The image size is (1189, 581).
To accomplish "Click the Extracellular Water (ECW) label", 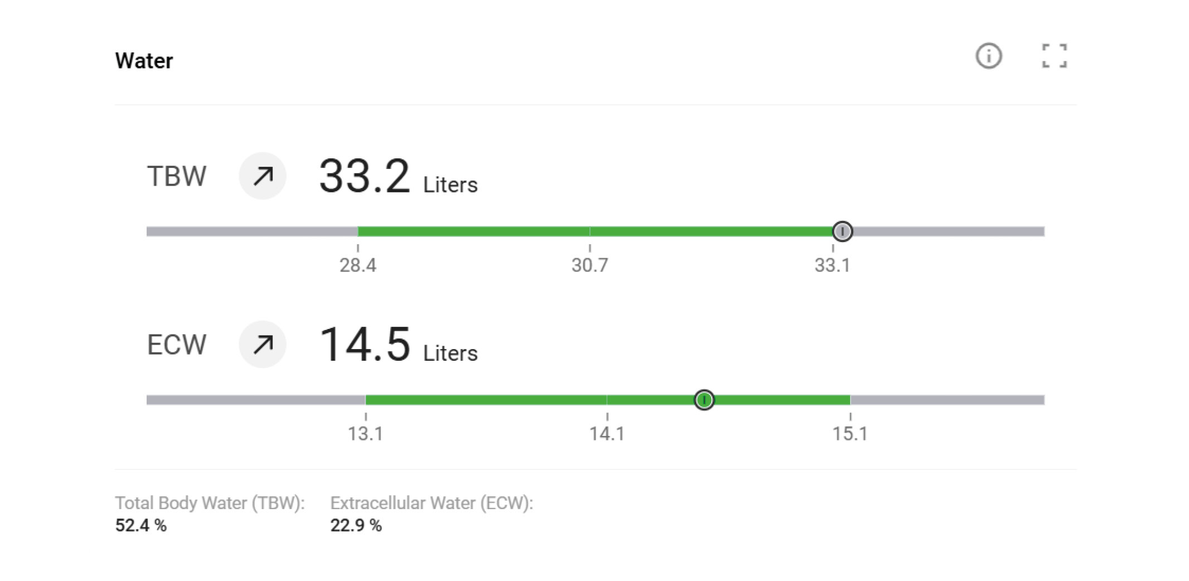I will point(431,503).
